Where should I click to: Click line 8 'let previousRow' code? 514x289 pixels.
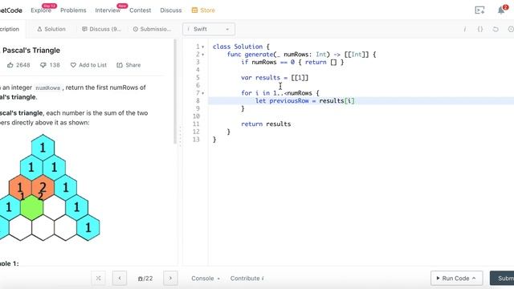(x=305, y=101)
